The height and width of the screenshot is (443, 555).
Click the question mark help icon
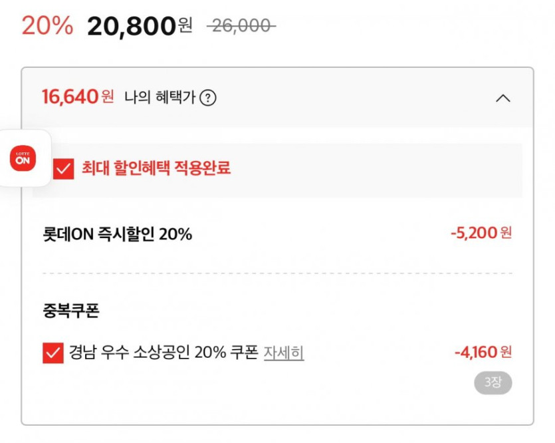(208, 98)
